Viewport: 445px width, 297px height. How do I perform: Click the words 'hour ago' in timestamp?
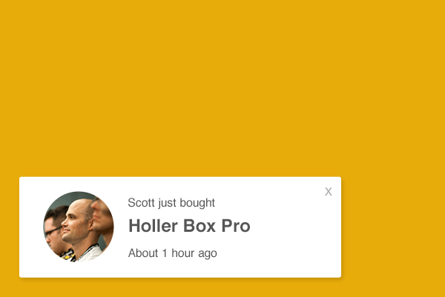pos(194,253)
